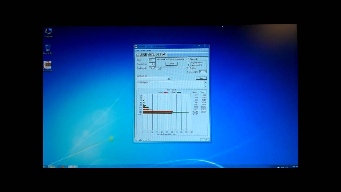Click the green question mark About icon
This screenshot has width=341, height=192.
[160, 55]
